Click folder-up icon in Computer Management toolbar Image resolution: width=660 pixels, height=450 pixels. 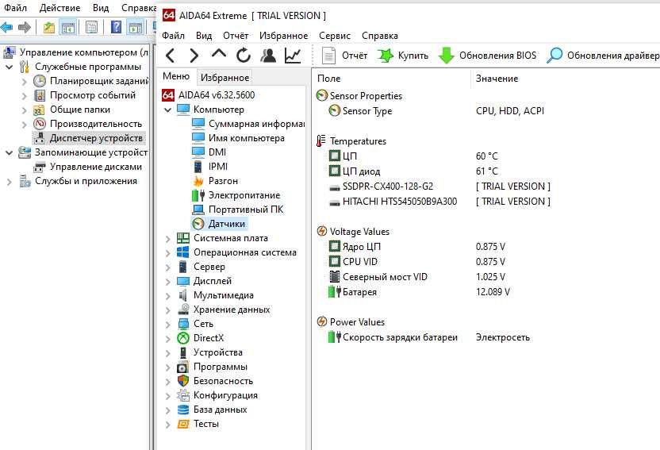49,28
